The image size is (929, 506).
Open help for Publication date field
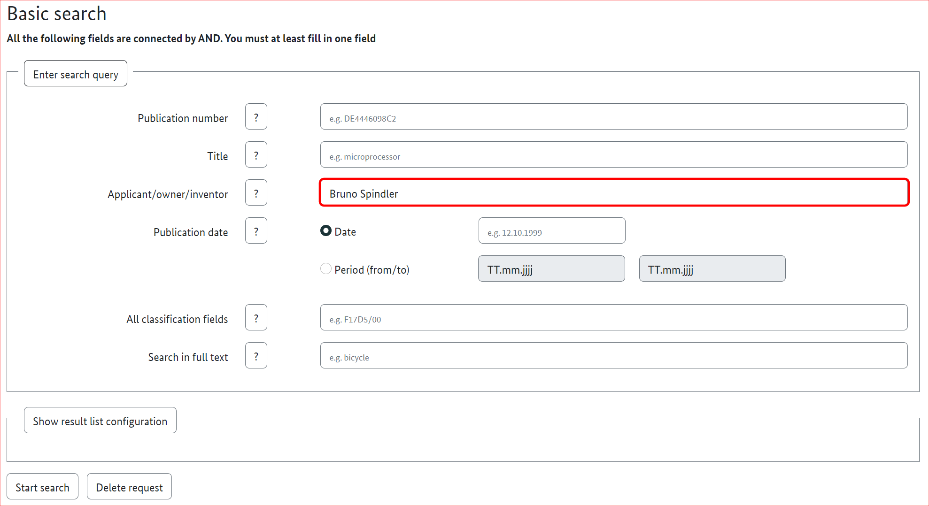click(x=256, y=231)
